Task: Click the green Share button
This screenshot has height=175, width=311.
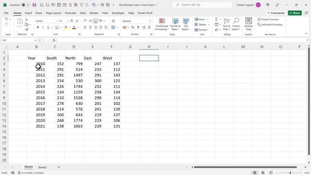Action: pos(295,13)
